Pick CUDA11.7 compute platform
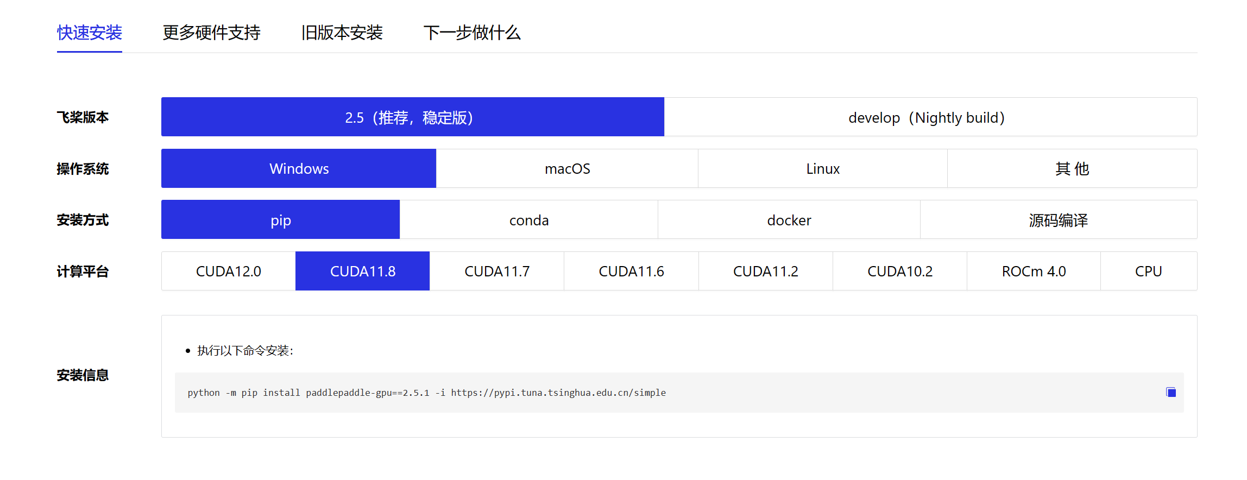The image size is (1247, 480). [497, 271]
